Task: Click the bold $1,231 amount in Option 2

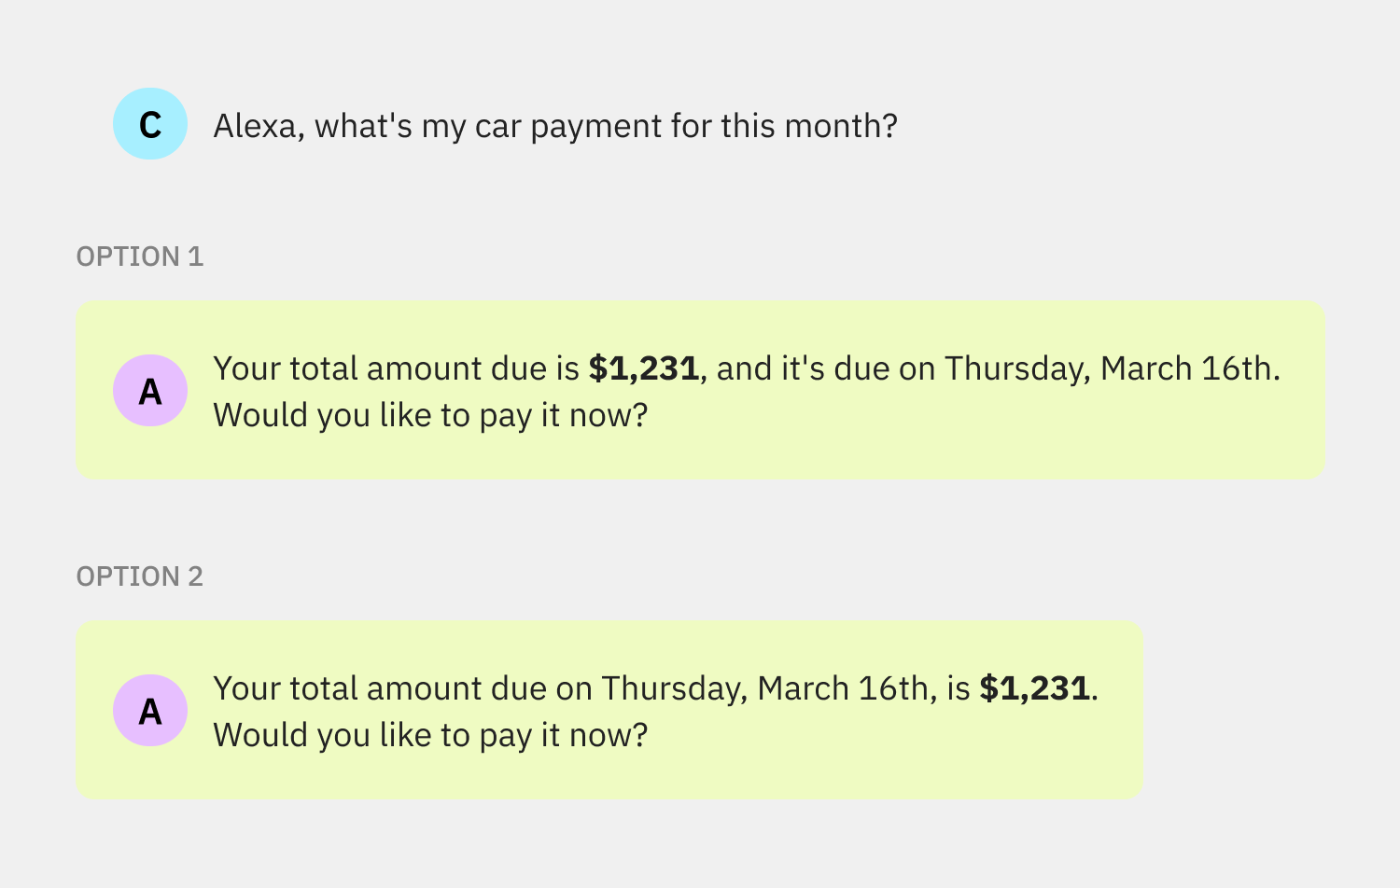Action: tap(1034, 688)
